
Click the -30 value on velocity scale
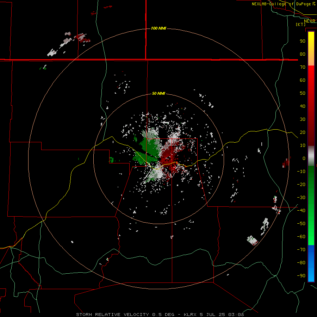point(301,198)
